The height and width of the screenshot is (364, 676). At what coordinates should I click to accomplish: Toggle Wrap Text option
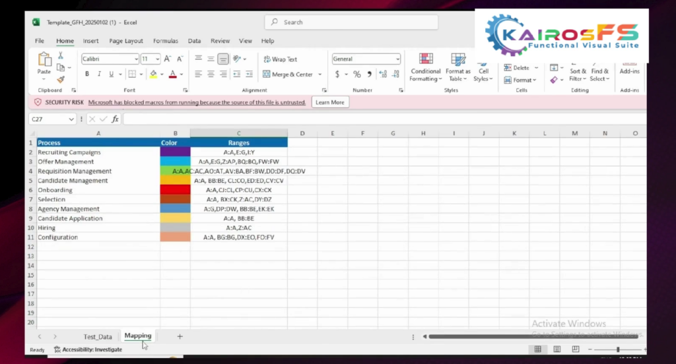280,59
